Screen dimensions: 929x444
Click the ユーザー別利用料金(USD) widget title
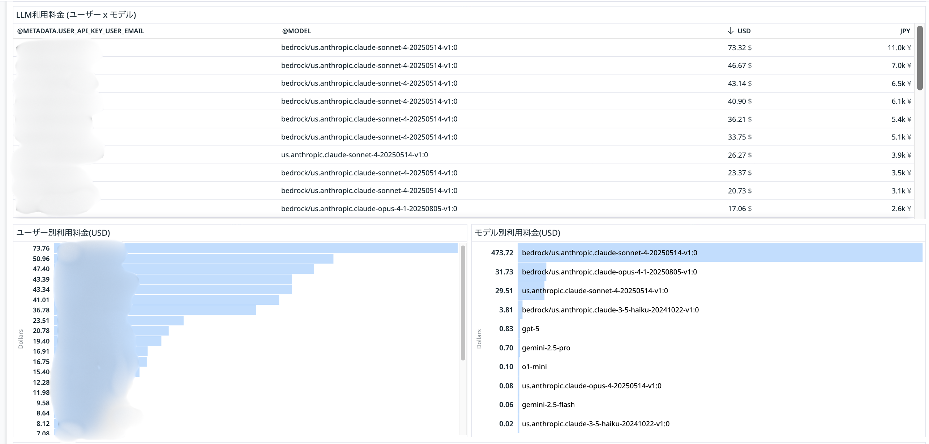[63, 233]
